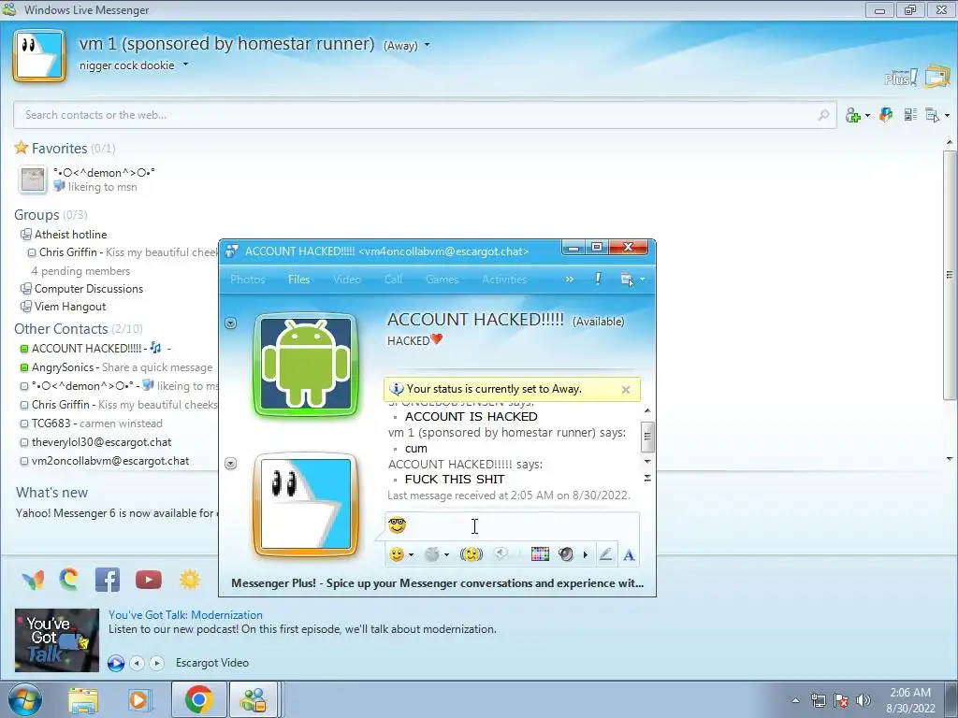
Task: Click the orange C icon next to butterfly
Action: (69, 580)
